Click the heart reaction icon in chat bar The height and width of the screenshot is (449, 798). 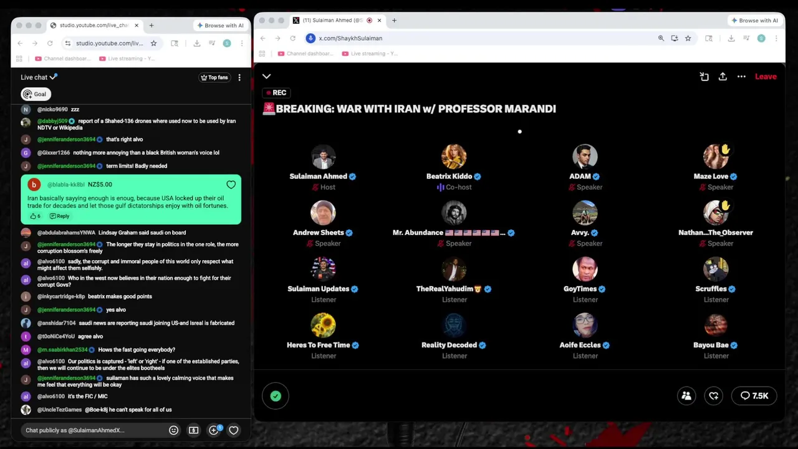coord(234,430)
